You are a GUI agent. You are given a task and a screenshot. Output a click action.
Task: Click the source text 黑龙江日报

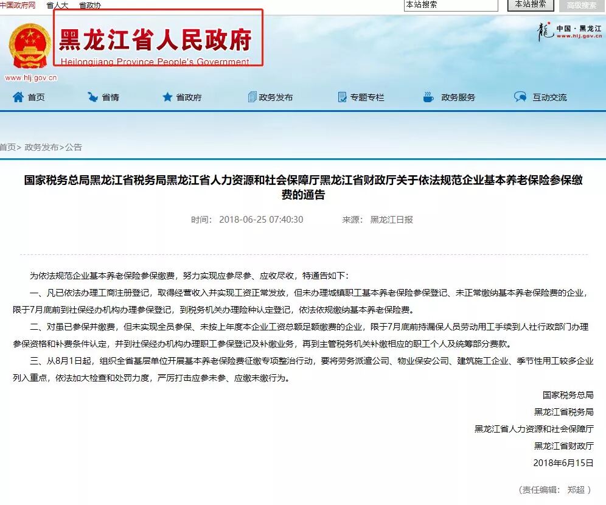click(x=391, y=220)
